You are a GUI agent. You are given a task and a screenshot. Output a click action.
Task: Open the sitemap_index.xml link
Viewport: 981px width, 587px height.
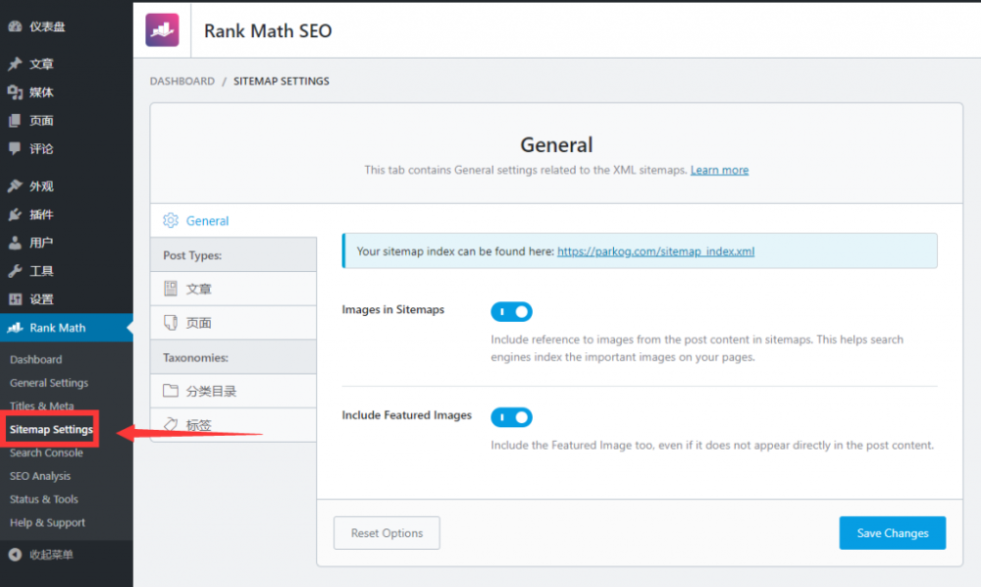click(655, 251)
